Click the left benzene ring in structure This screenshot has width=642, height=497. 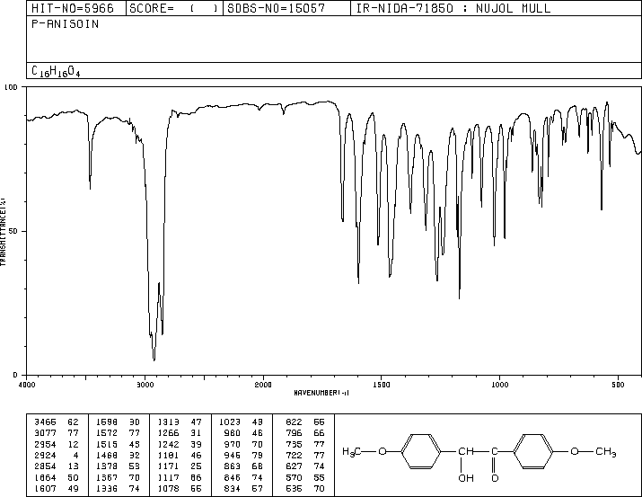(421, 451)
